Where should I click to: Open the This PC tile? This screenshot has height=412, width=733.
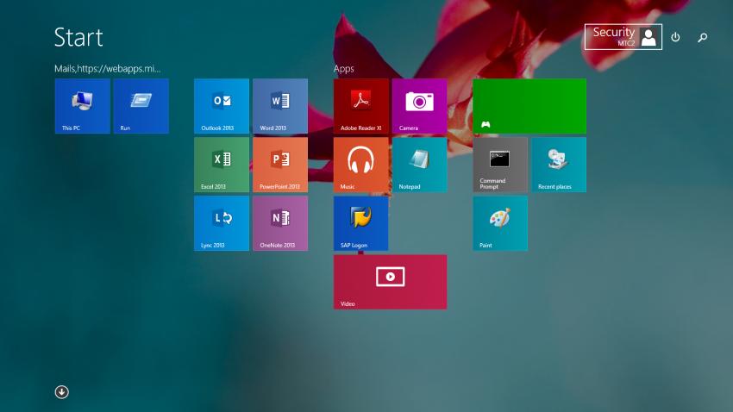pyautogui.click(x=82, y=106)
